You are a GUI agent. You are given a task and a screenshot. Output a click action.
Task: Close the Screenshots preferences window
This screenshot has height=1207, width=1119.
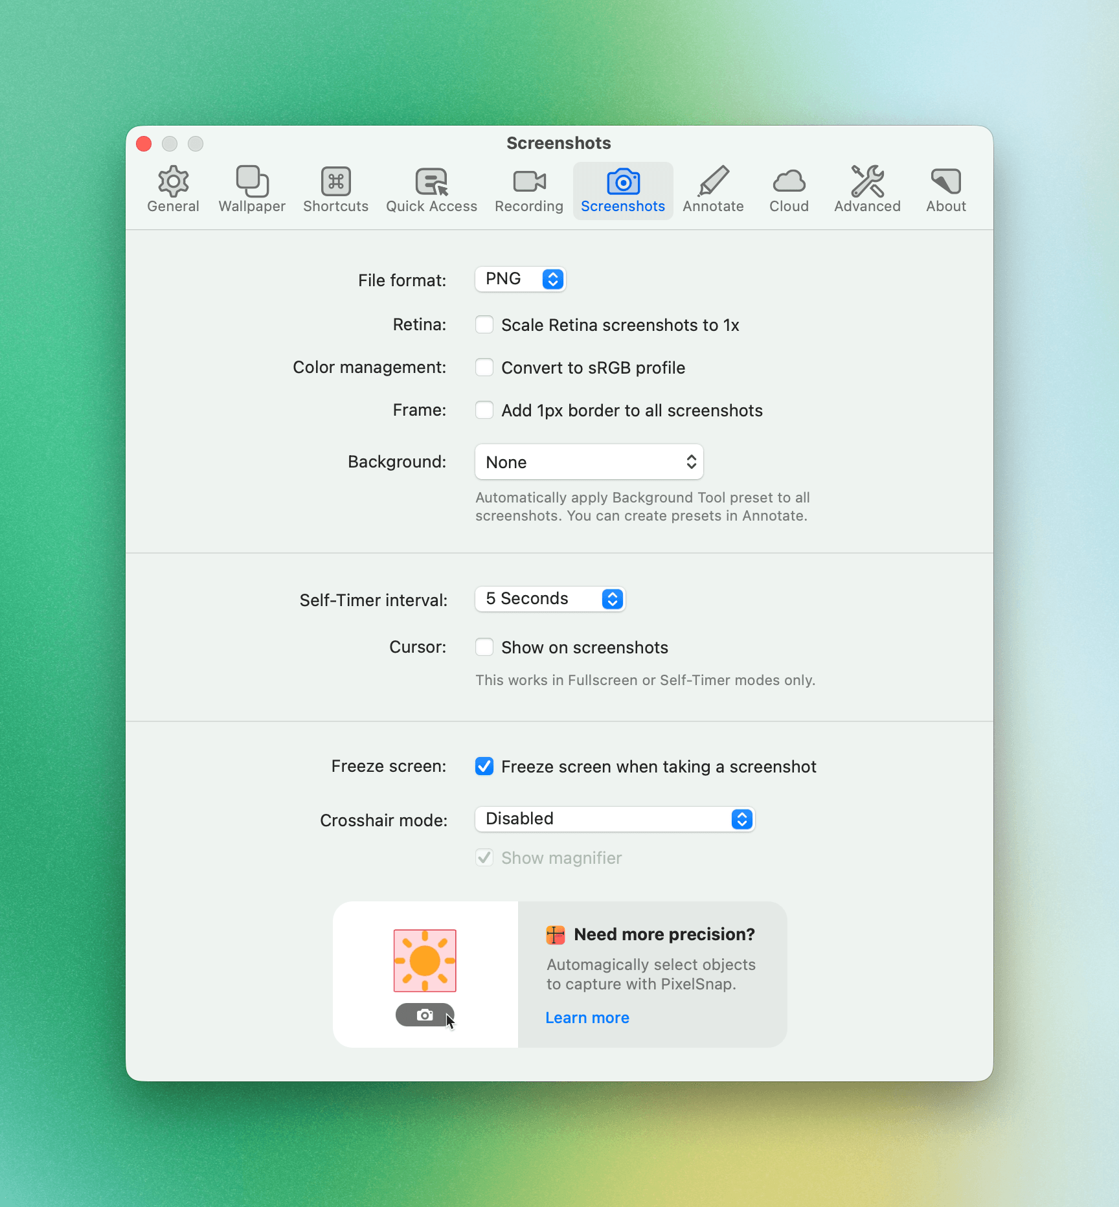(144, 143)
